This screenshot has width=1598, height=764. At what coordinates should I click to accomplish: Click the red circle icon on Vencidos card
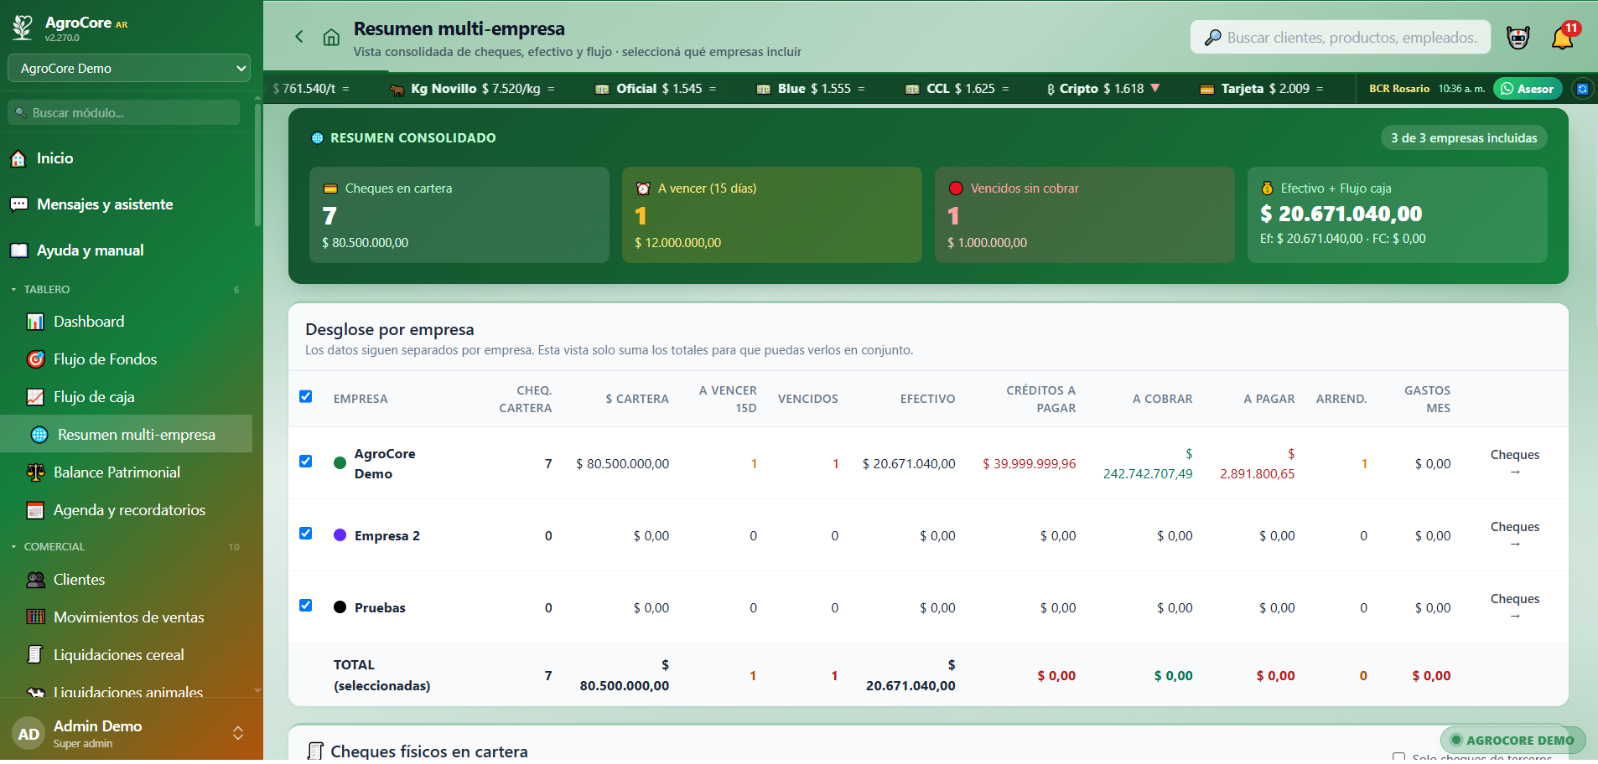955,188
